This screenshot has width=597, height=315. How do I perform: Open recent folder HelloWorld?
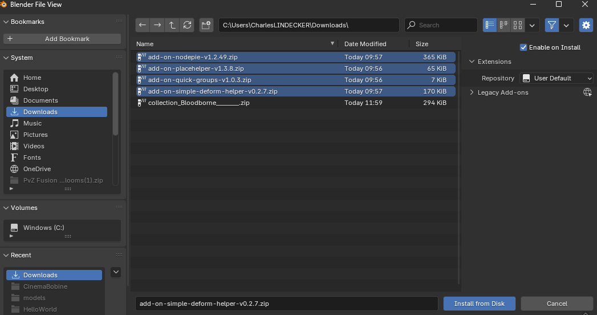[x=54, y=309]
